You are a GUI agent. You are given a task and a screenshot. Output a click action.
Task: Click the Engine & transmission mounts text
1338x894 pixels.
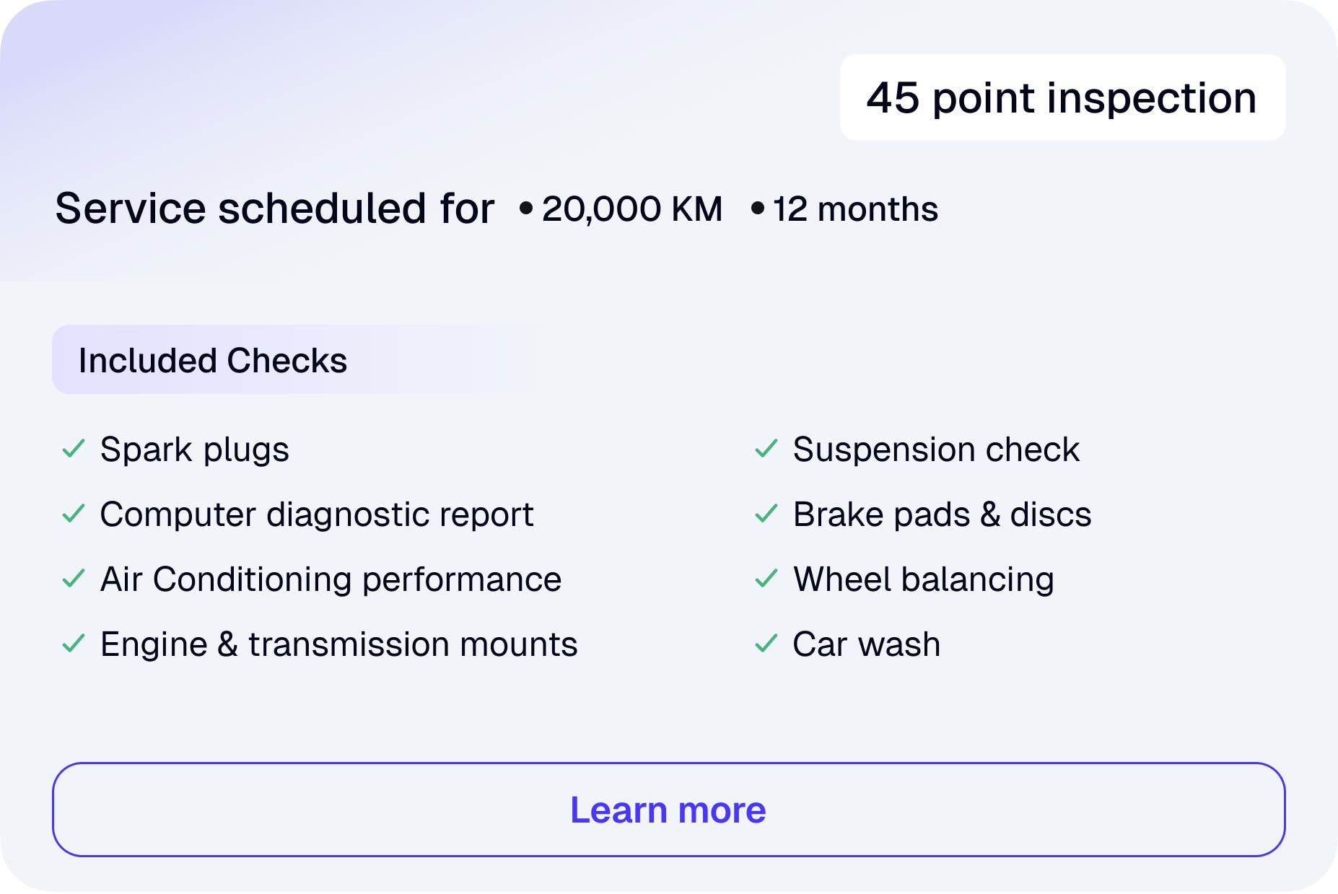click(x=338, y=644)
